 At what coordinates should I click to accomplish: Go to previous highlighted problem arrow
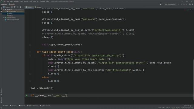pos(191,10)
